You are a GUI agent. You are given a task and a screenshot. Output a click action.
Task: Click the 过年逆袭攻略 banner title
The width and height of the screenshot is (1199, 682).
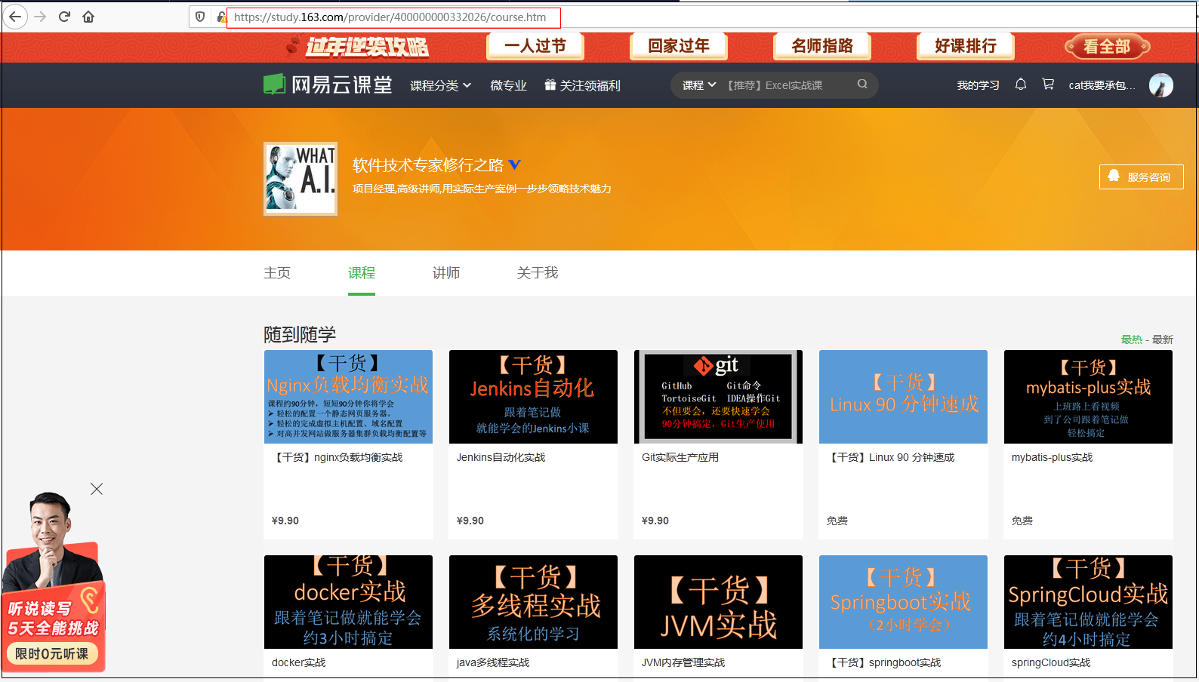(x=367, y=47)
